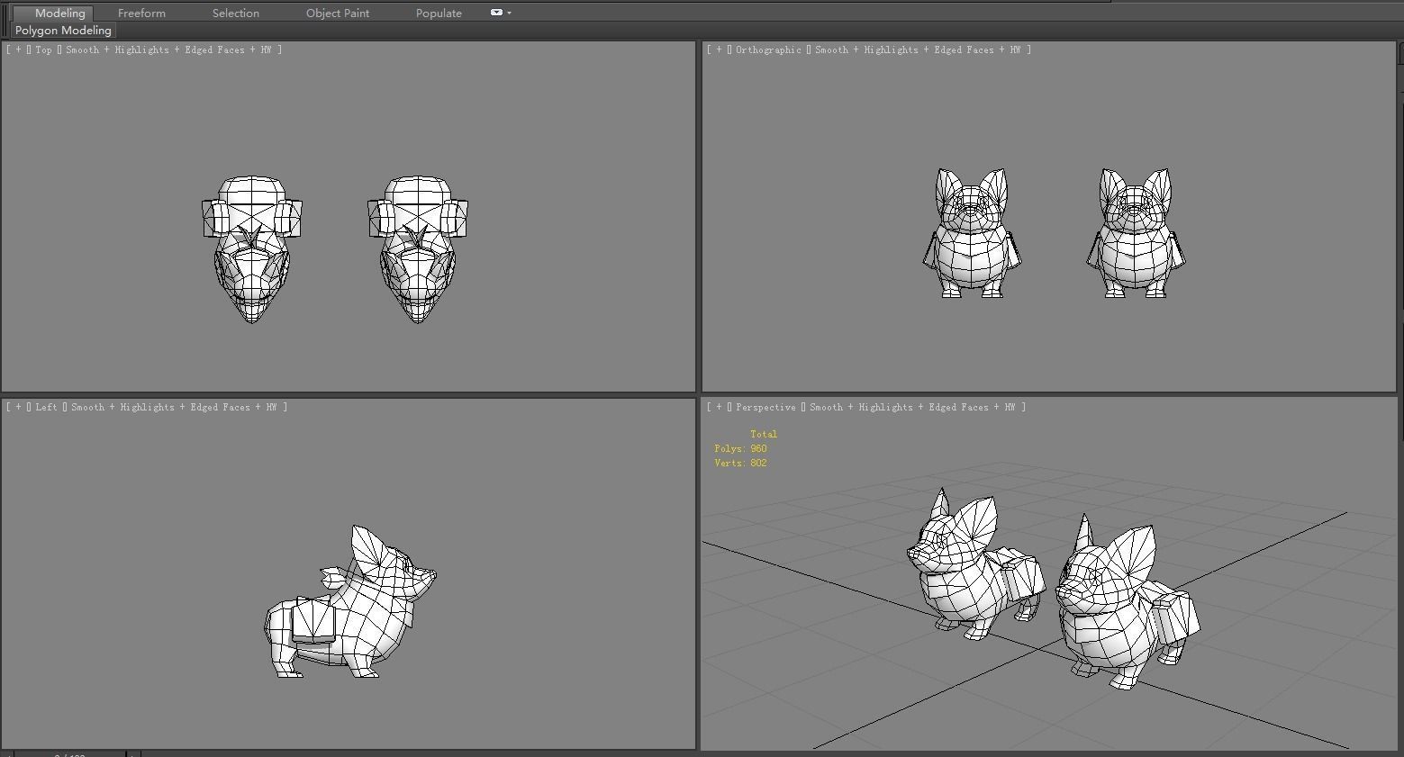
Task: Switch to the Object Paint tab
Action: tap(338, 13)
